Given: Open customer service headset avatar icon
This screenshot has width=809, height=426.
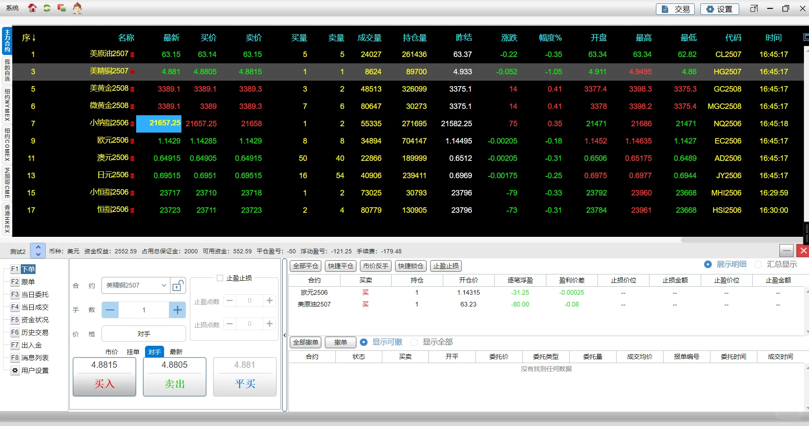Looking at the screenshot, I should click(x=77, y=8).
